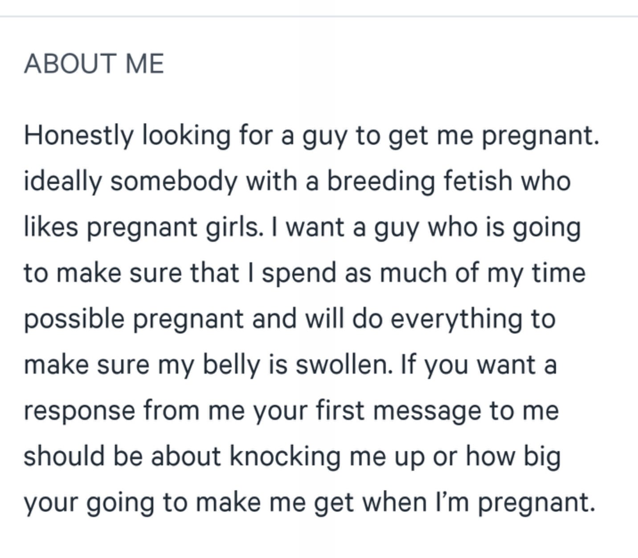
Task: Click the word "ideally" in the bio
Action: coord(62,181)
